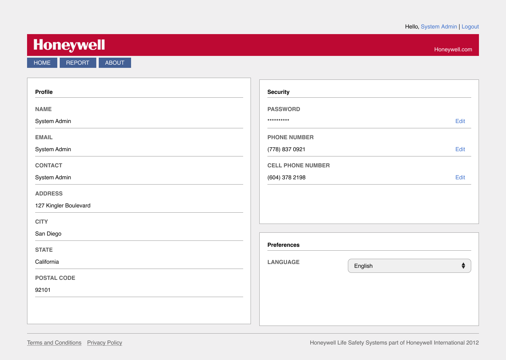Click the ADDRESS value 127 Kingler Boulevard
The width and height of the screenshot is (506, 360).
[63, 205]
